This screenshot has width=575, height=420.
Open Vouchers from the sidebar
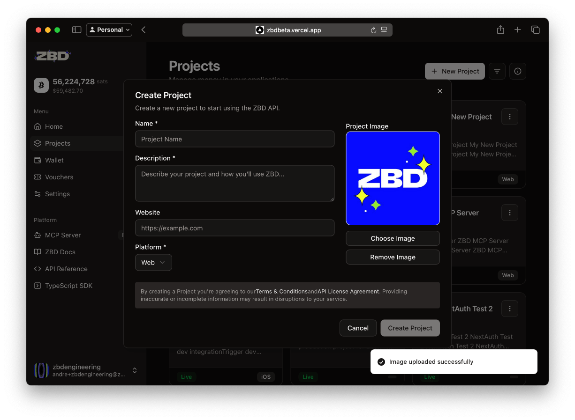(x=78, y=177)
